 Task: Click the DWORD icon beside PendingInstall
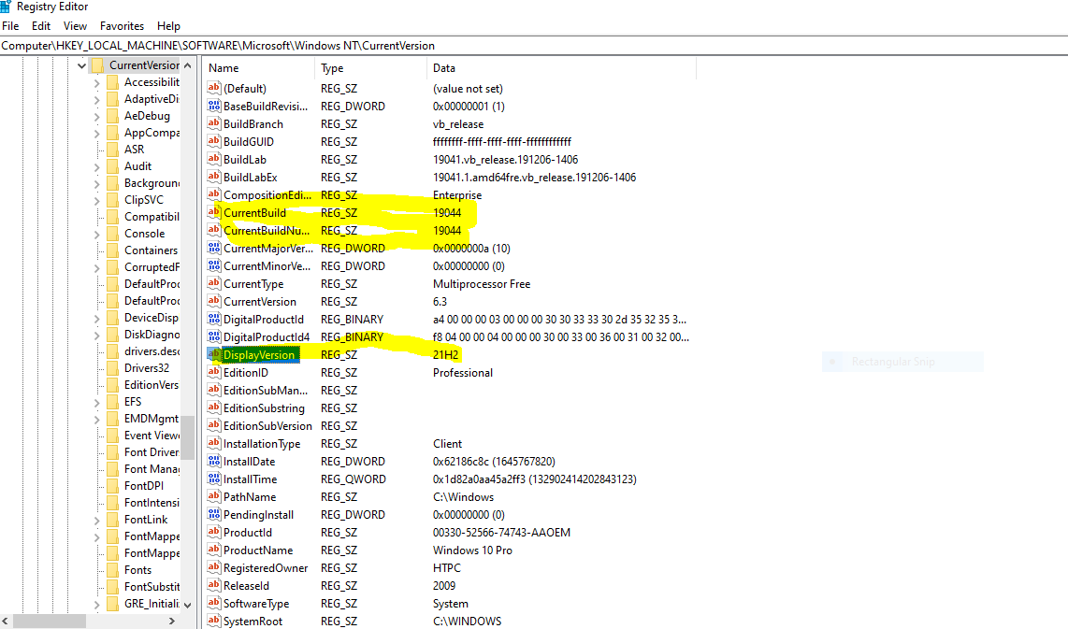point(213,514)
